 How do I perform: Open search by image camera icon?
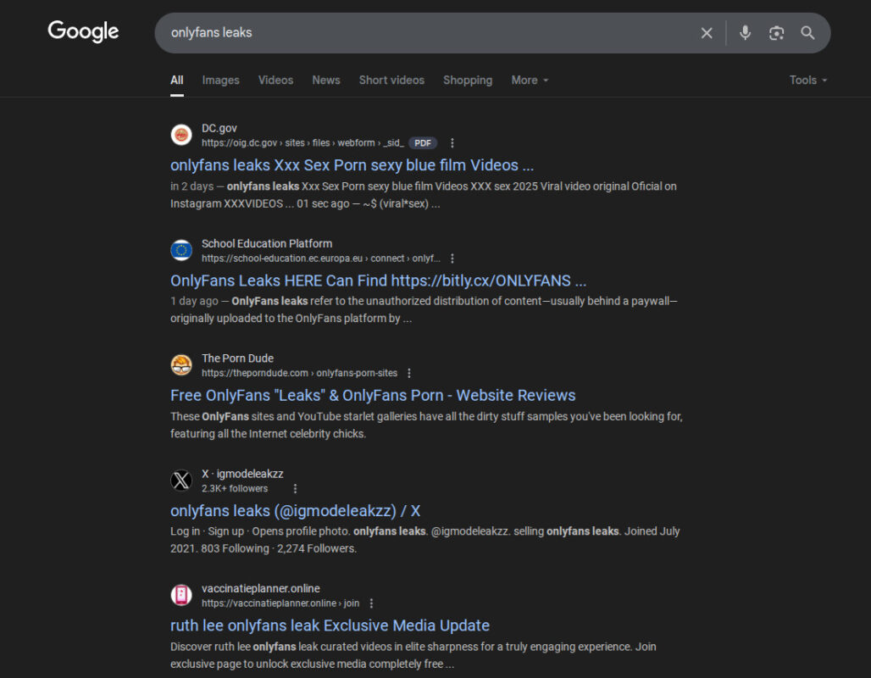click(776, 33)
